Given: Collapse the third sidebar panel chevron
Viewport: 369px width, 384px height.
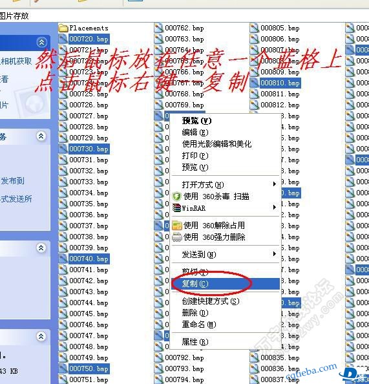Looking at the screenshot, I should pos(41,248).
